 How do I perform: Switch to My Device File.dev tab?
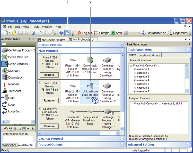click(52, 40)
